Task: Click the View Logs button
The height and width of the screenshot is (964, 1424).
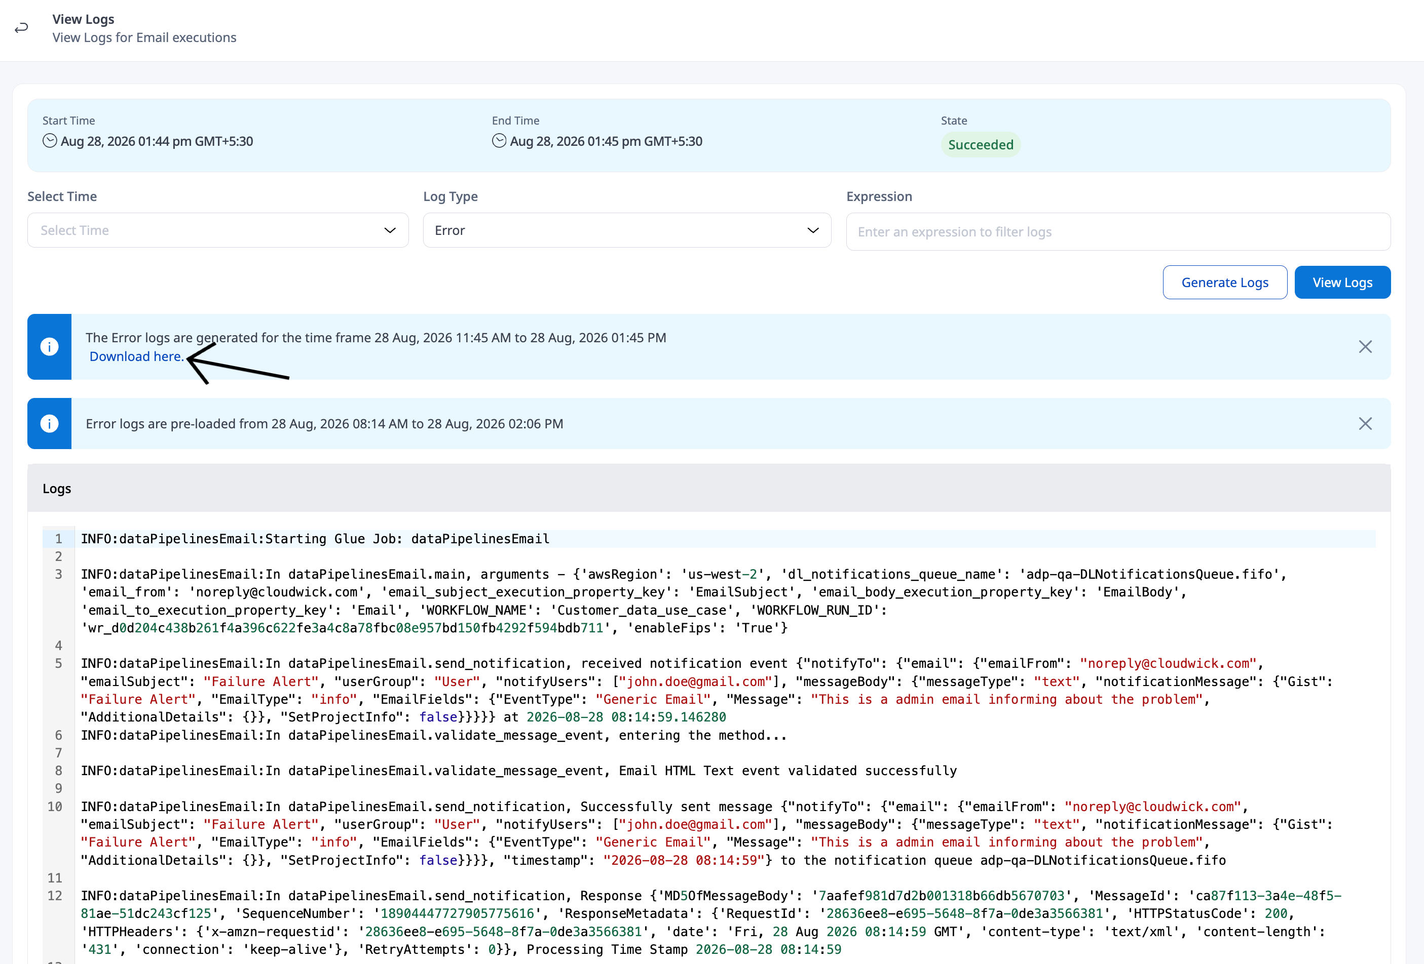Action: [x=1342, y=282]
